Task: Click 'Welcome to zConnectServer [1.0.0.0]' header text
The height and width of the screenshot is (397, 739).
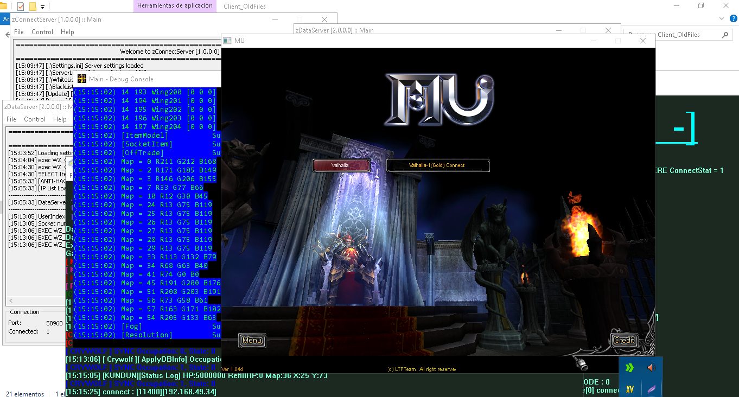Action: (169, 52)
